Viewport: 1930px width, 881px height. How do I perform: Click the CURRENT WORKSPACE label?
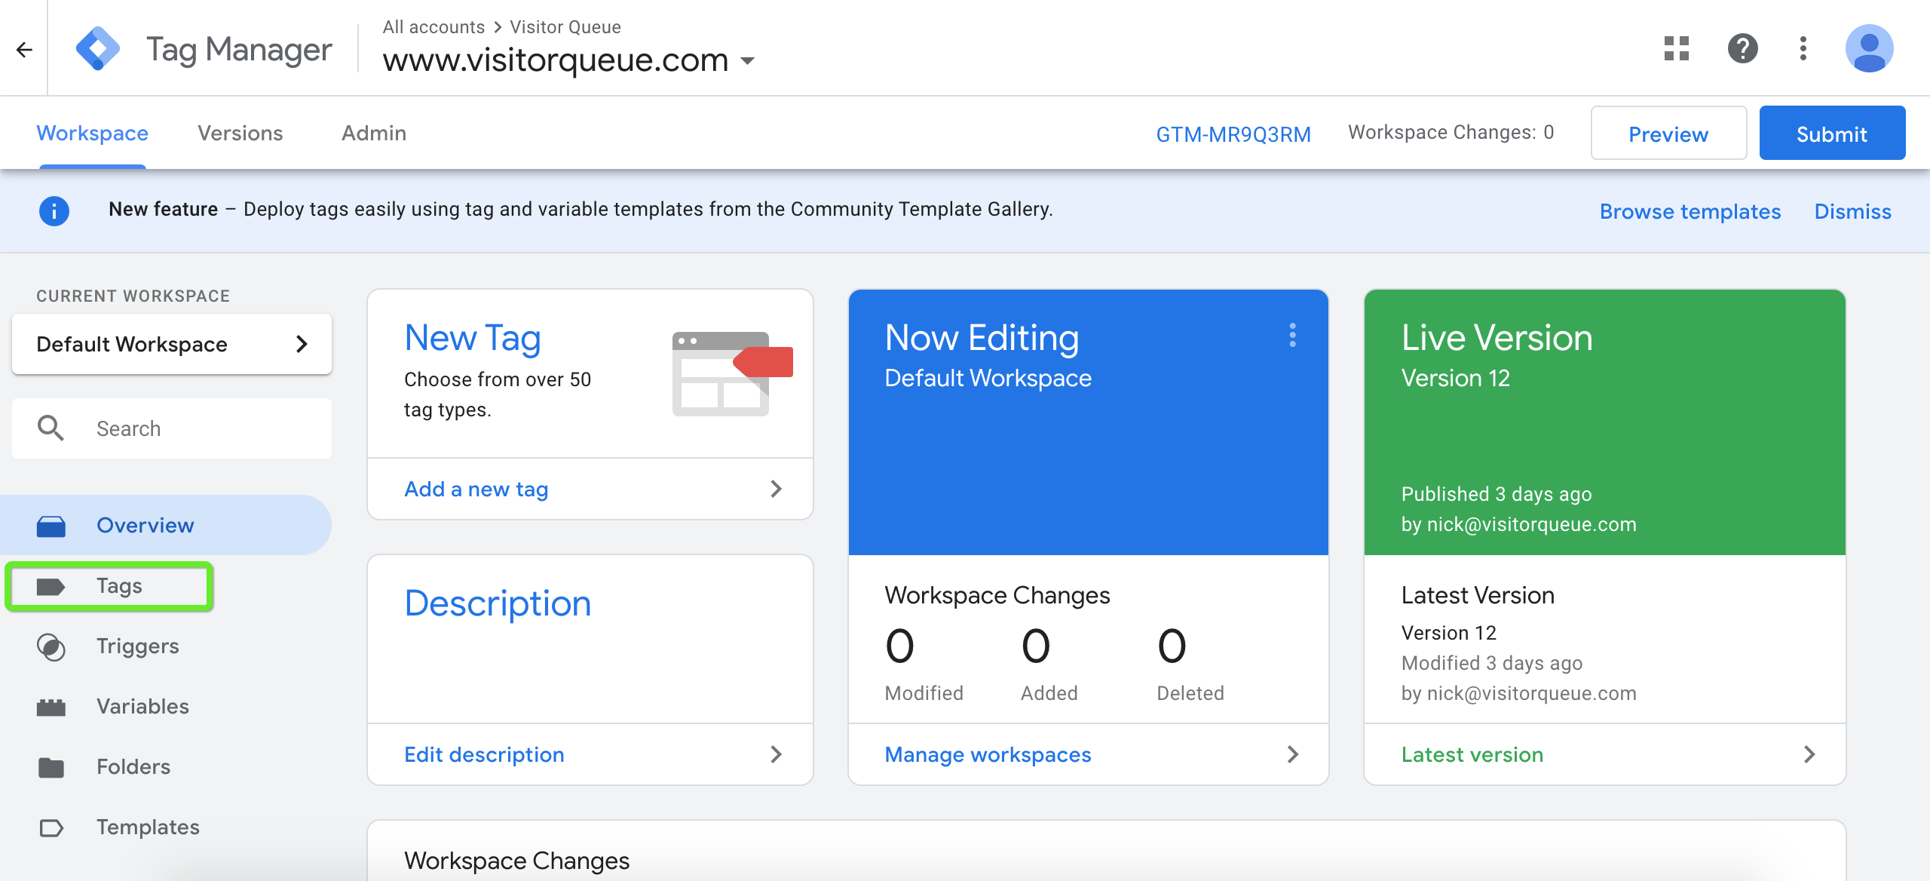point(133,296)
